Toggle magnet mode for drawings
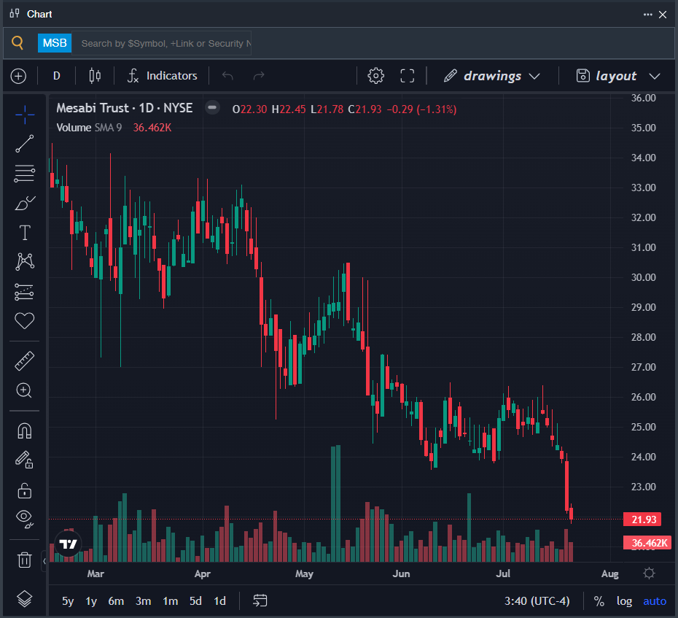The height and width of the screenshot is (618, 678). (24, 430)
